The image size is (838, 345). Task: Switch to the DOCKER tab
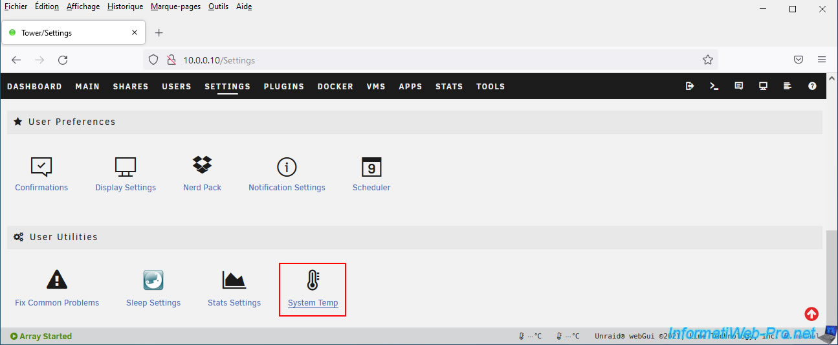(x=335, y=87)
